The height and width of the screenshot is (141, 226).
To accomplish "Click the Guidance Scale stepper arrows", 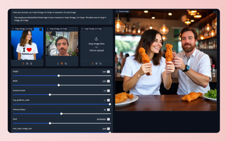I will point(108,91).
